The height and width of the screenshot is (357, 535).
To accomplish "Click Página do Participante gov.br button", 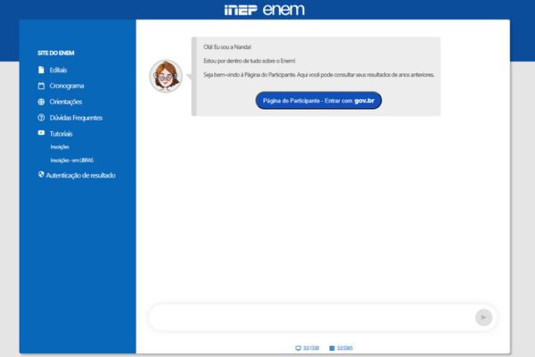I will 318,101.
